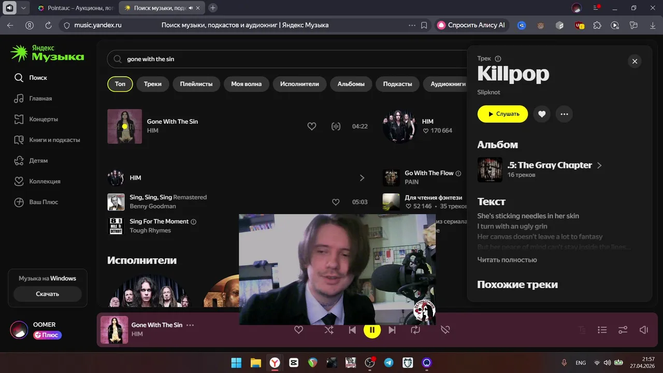Screen dimensions: 663x373
Task: Open .5: The Gray Chapter album
Action: [550, 165]
